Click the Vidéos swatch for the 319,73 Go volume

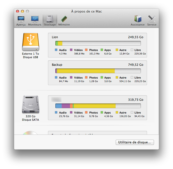(x=71, y=112)
